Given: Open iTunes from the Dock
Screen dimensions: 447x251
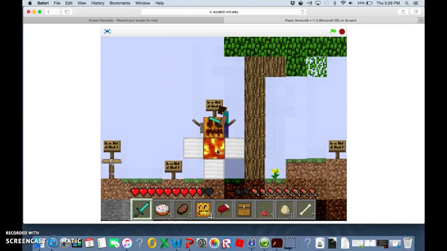Looking at the screenshot, I should tap(127, 243).
